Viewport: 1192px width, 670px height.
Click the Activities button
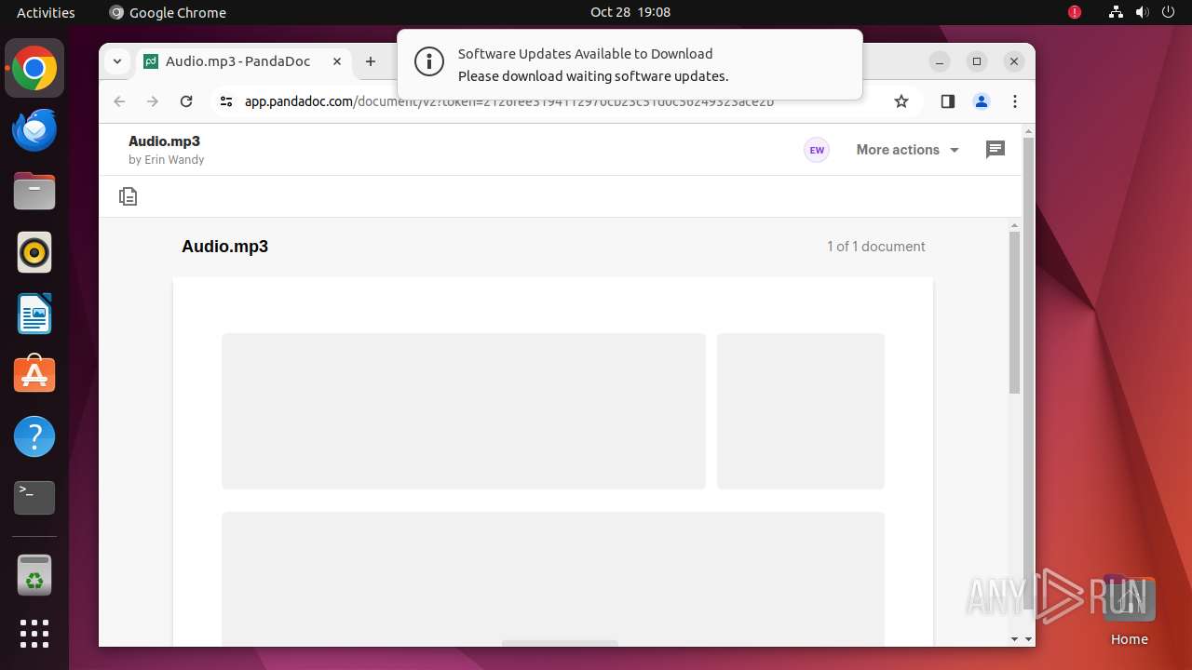[46, 12]
